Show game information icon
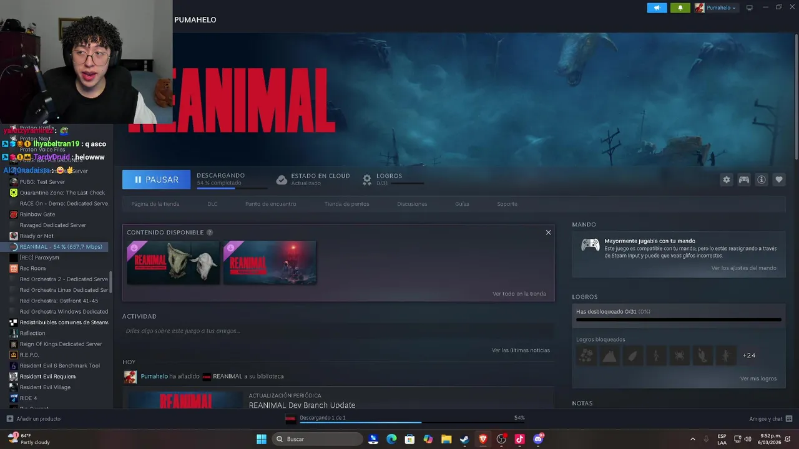Viewport: 799px width, 449px height. (x=761, y=180)
